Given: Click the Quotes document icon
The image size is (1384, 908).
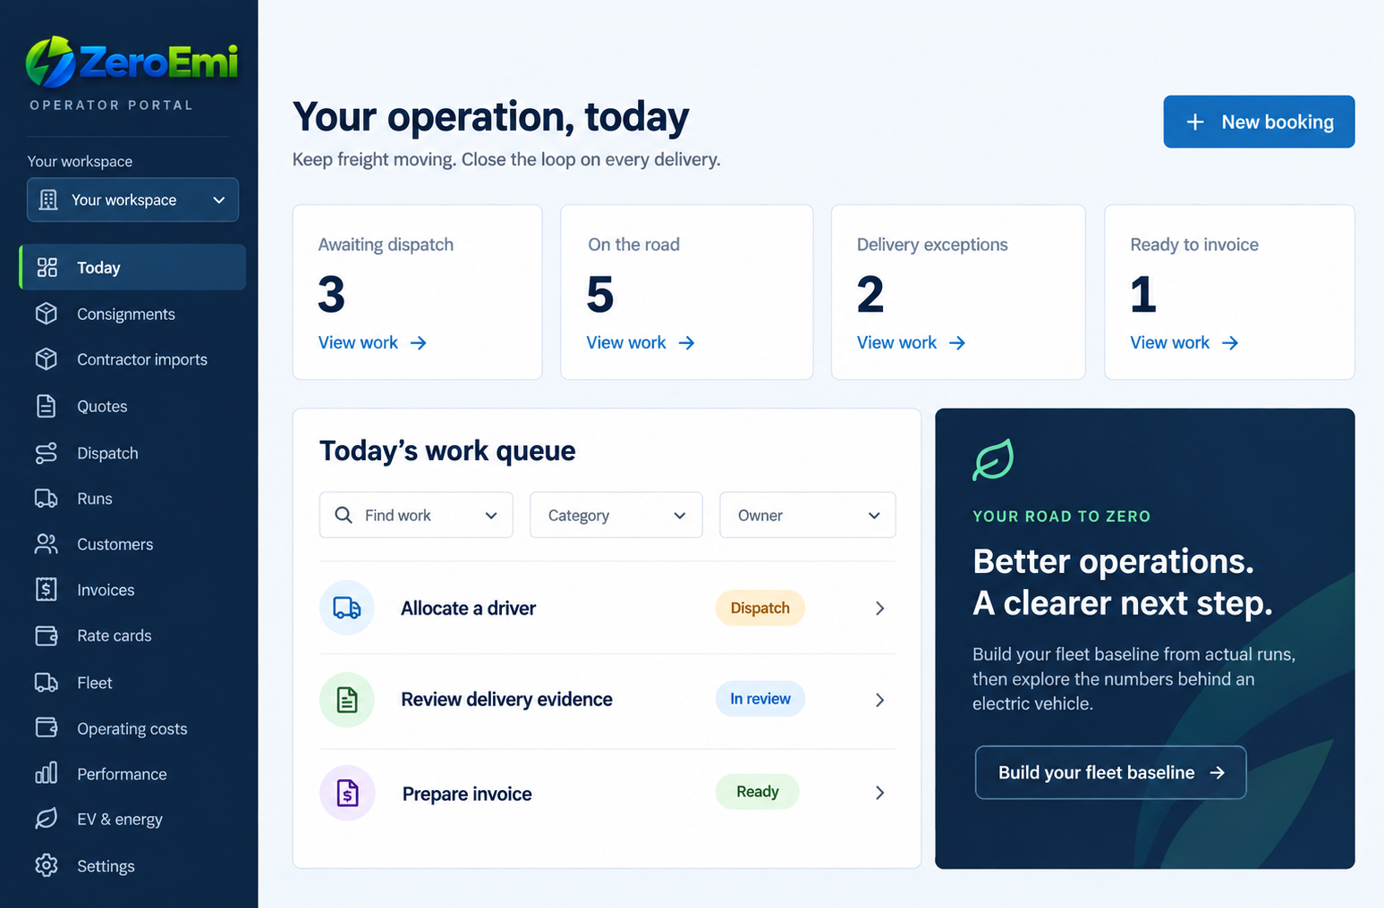Looking at the screenshot, I should 47,406.
